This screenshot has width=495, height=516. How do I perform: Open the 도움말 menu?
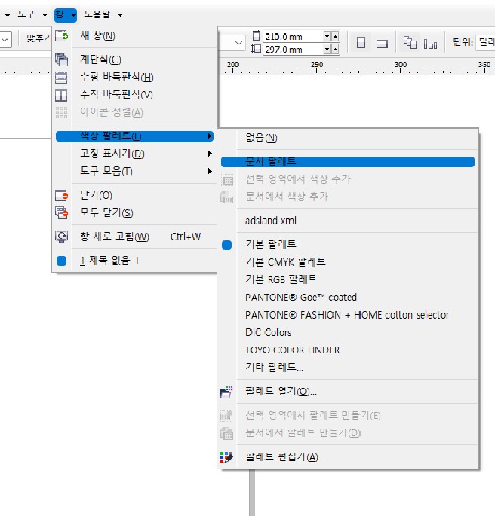[103, 14]
